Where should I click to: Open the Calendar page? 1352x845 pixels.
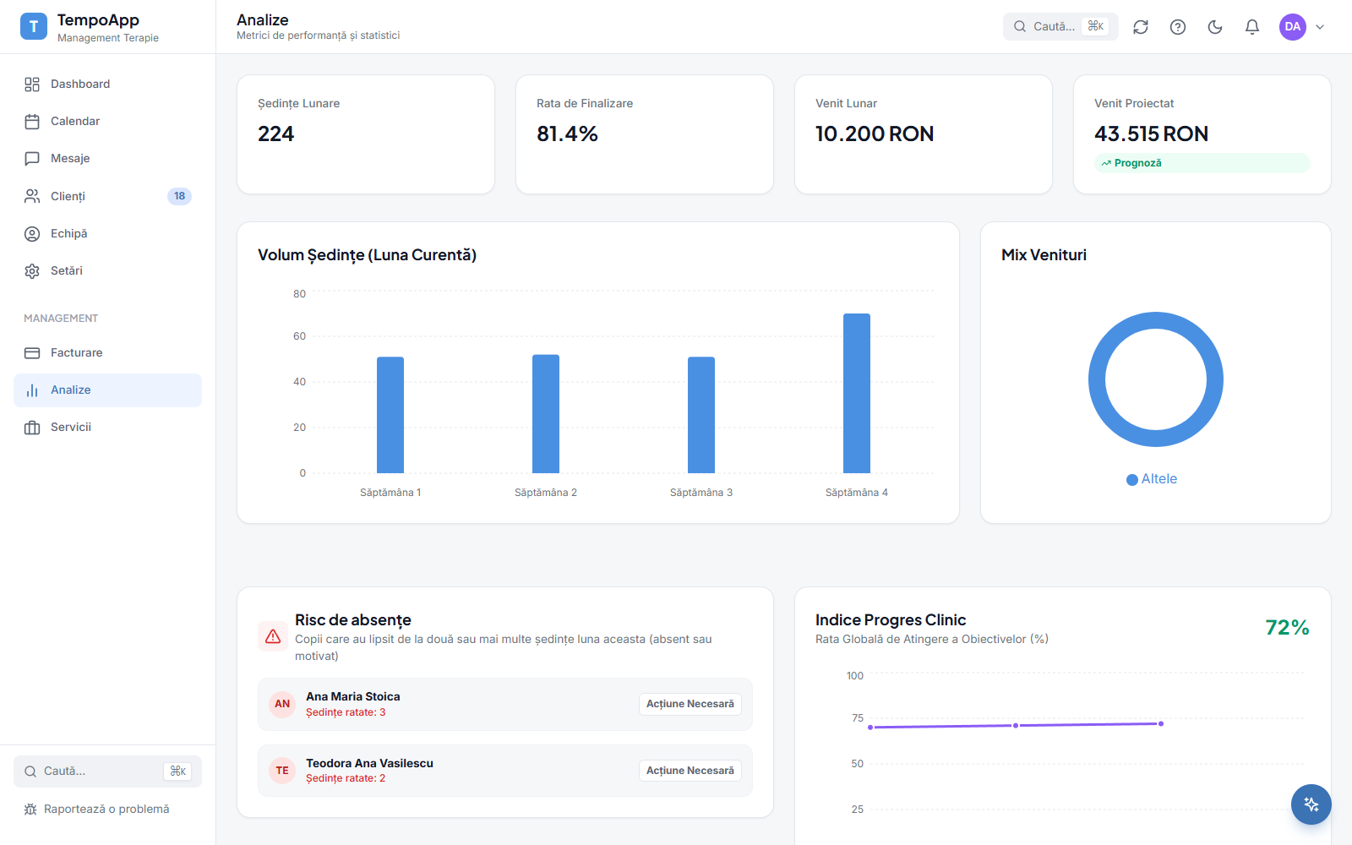point(107,121)
